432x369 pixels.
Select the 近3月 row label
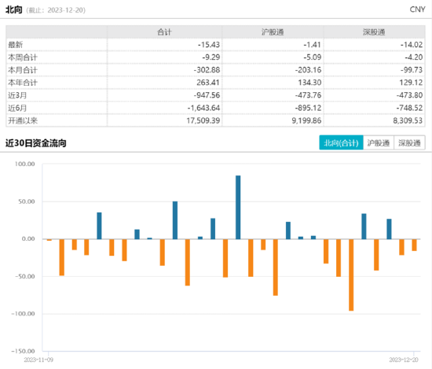(17, 95)
